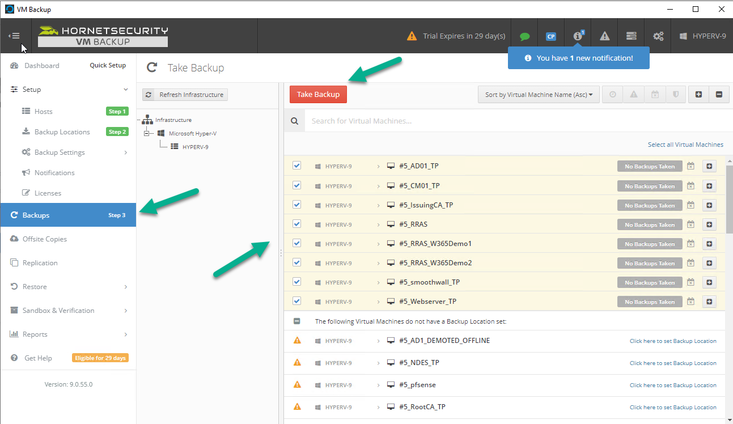Open the Backup Locations menu item

(62, 132)
